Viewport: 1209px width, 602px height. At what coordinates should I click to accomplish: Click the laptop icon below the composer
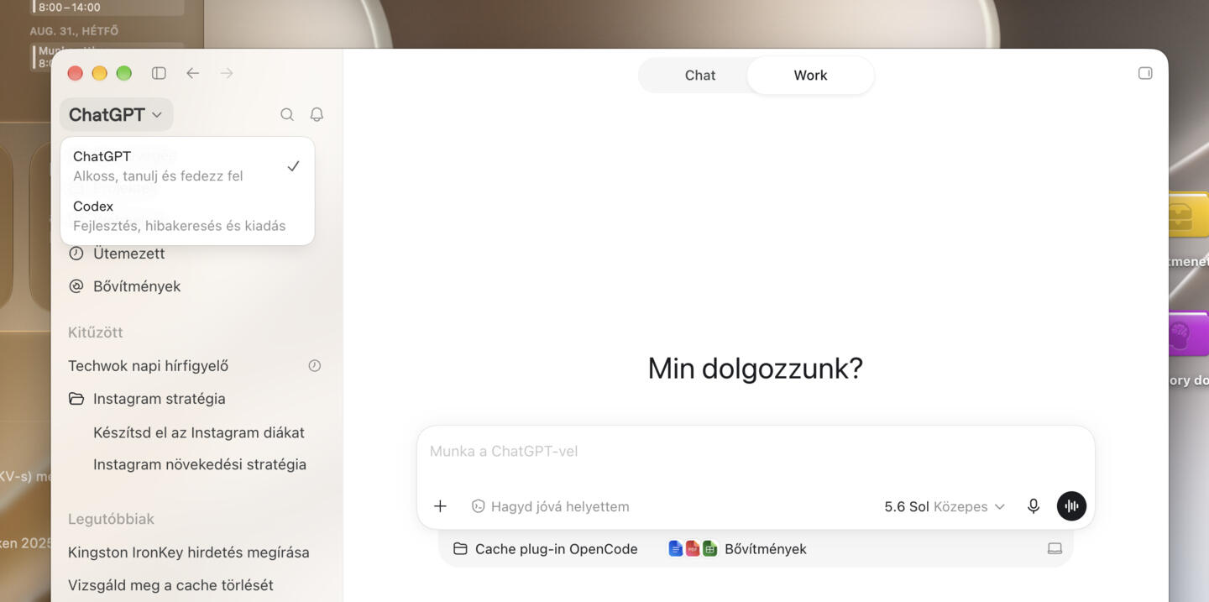(x=1055, y=549)
